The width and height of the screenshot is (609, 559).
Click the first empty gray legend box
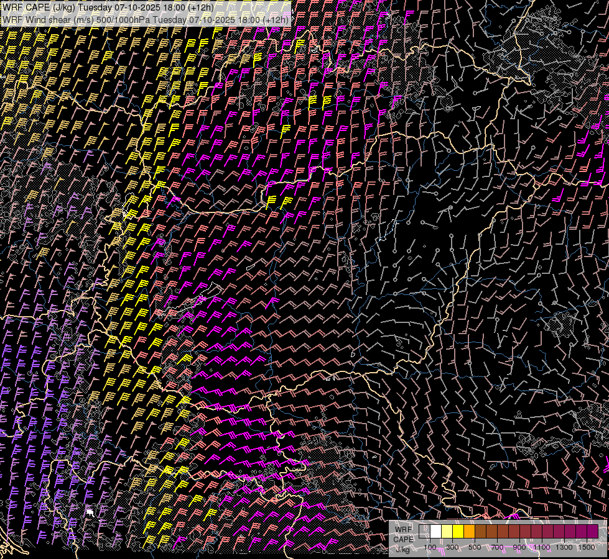pyautogui.click(x=425, y=532)
